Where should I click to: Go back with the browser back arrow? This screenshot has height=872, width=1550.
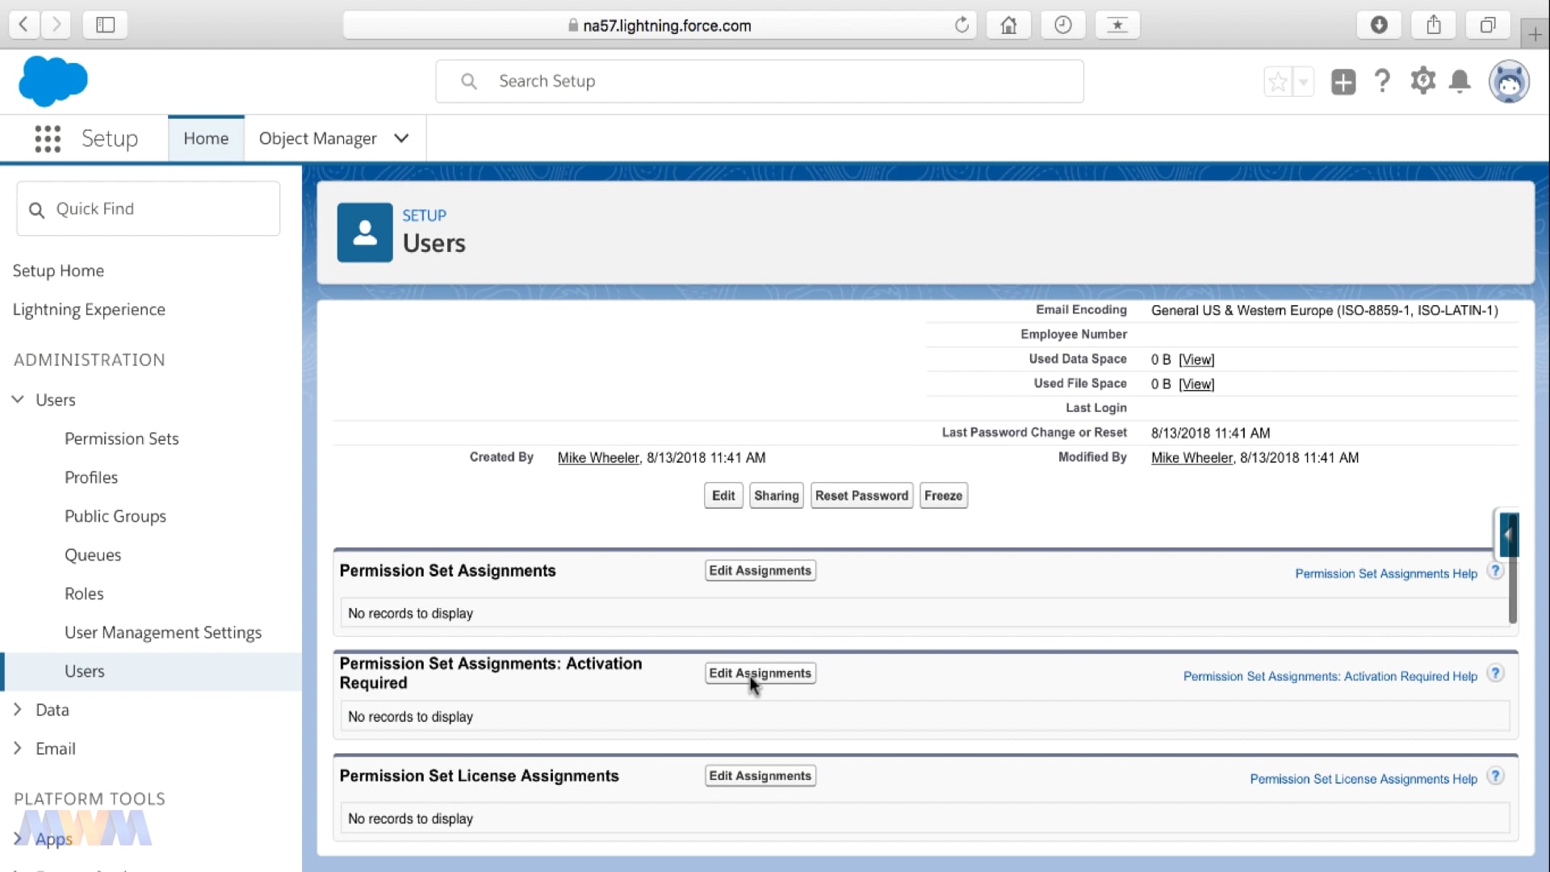[x=23, y=25]
